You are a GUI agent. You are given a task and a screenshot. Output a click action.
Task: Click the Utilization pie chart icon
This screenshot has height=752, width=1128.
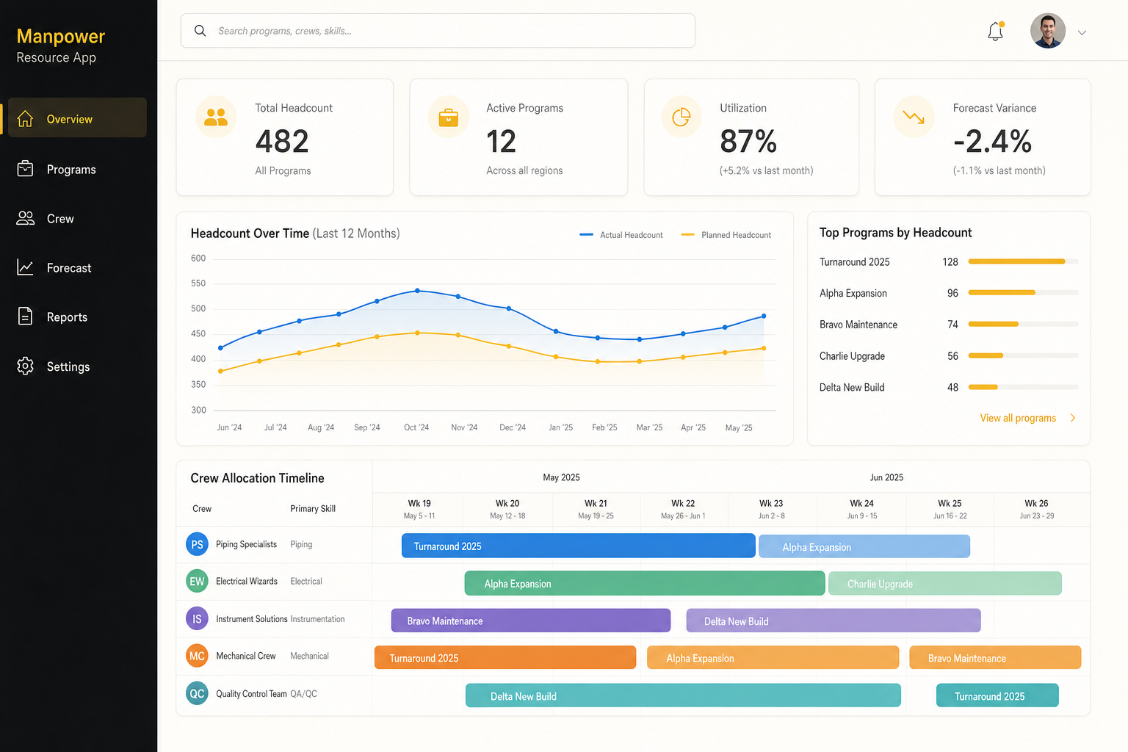[681, 117]
